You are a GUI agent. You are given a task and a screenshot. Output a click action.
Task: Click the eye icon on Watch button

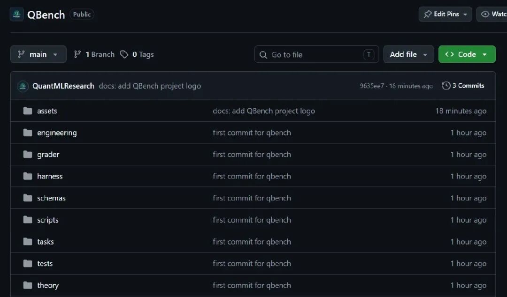485,14
